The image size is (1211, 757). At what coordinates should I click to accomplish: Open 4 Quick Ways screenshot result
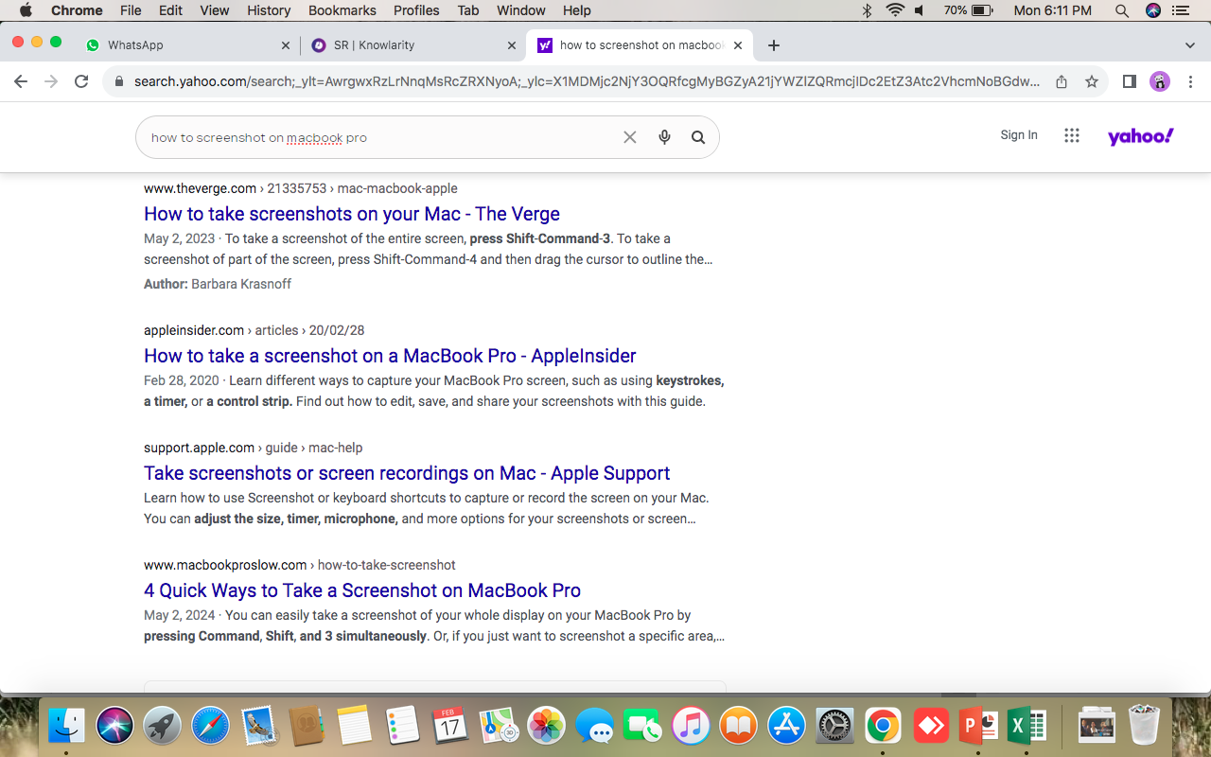(x=362, y=590)
